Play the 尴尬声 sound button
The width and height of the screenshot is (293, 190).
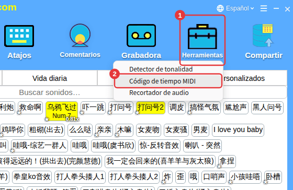coord(236,108)
